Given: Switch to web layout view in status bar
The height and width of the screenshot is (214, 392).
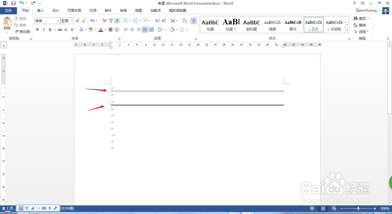Looking at the screenshot, I should coord(334,208).
